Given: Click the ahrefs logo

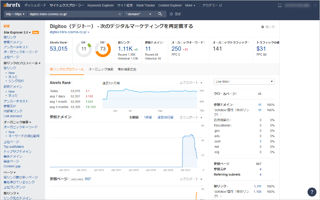Looking at the screenshot, I should 12,5.
